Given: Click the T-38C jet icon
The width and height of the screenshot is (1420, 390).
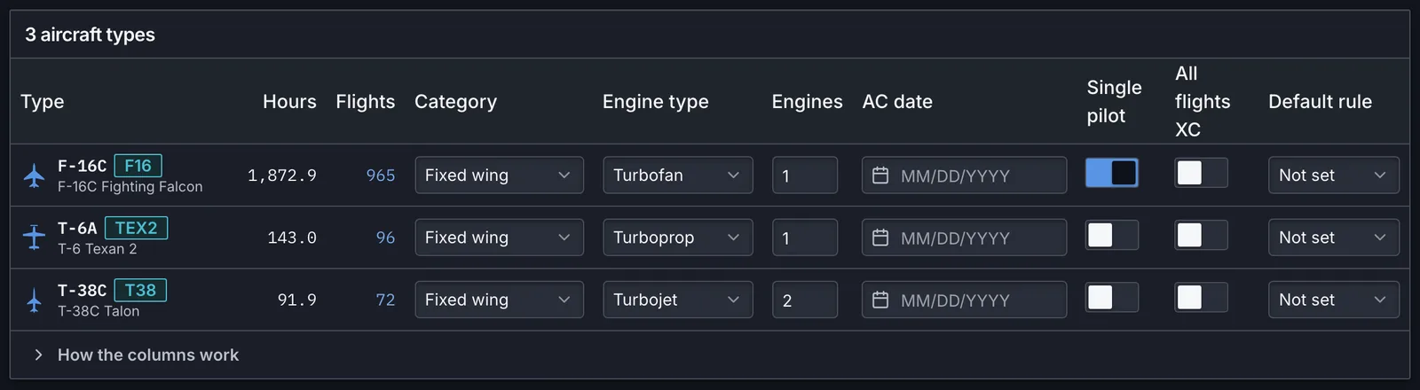Looking at the screenshot, I should point(34,300).
